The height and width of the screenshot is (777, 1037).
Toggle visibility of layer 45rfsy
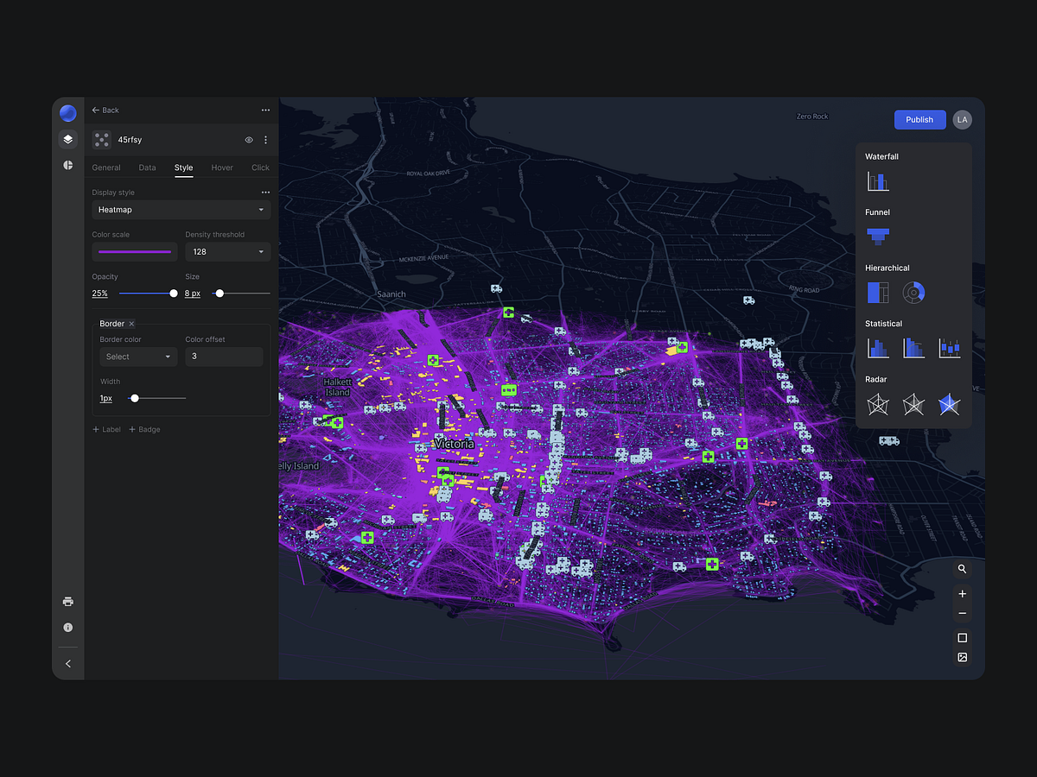[x=248, y=139]
